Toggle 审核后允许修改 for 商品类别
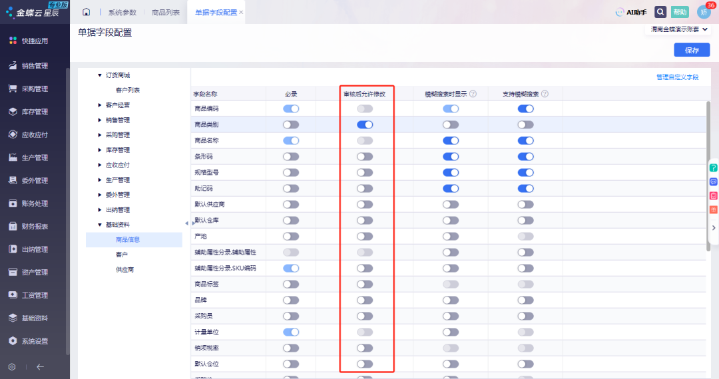Viewport: 719px width, 379px height. pos(365,124)
